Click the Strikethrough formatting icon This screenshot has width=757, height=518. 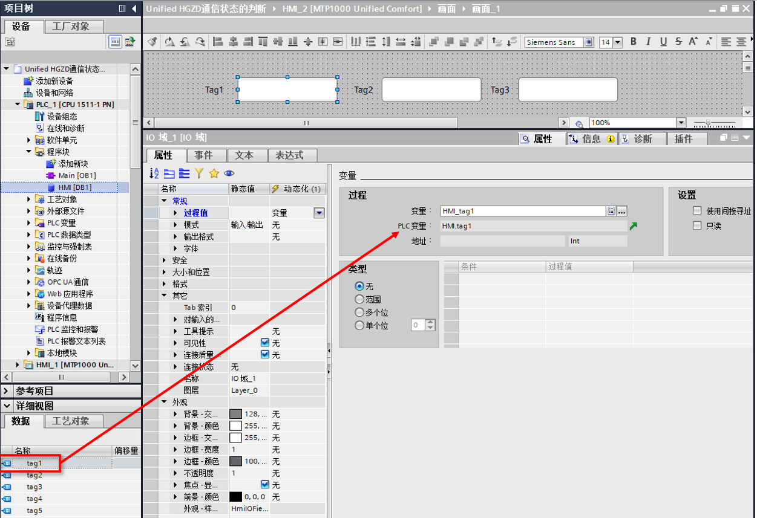[678, 42]
